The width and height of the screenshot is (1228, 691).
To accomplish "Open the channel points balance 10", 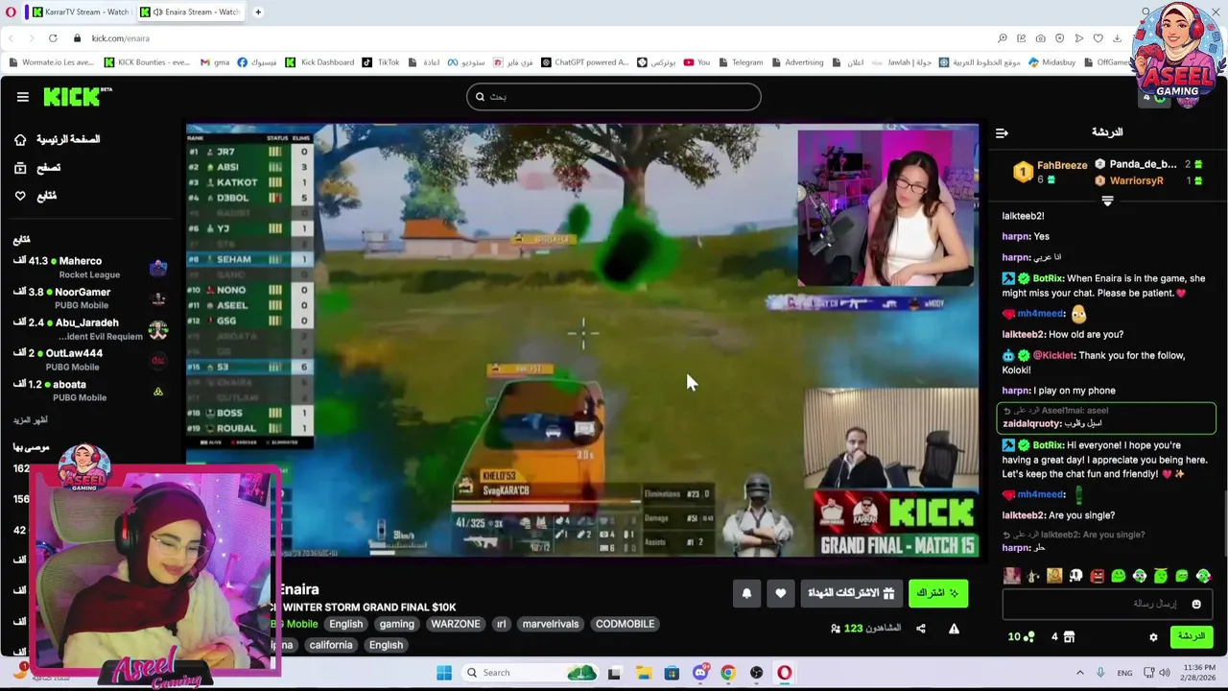I will (1021, 636).
